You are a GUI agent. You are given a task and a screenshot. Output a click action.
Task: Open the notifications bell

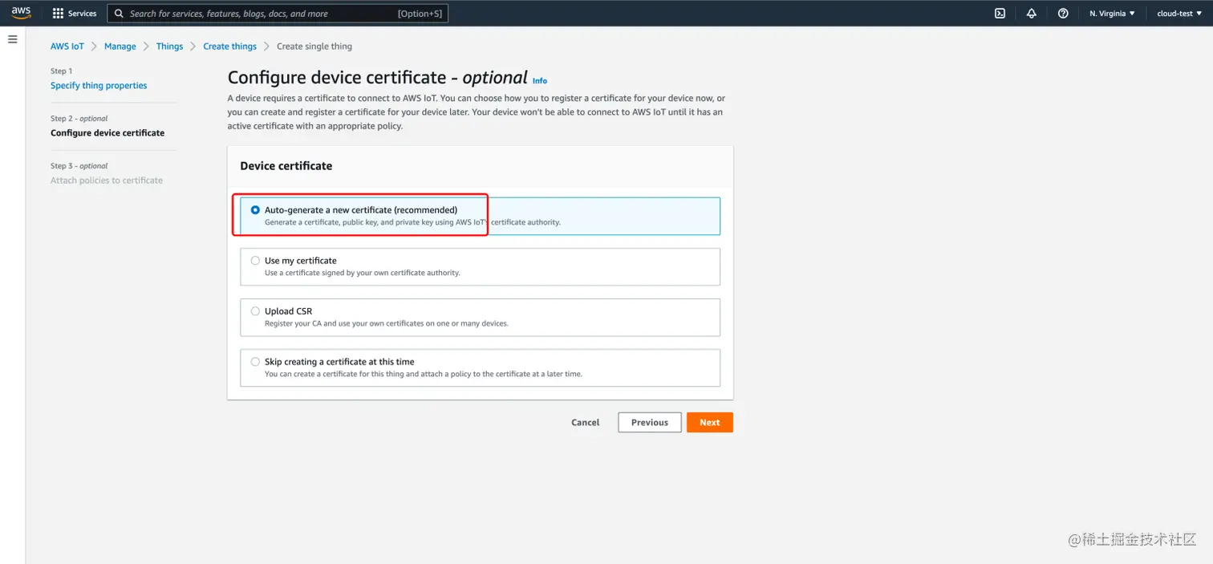pyautogui.click(x=1032, y=14)
